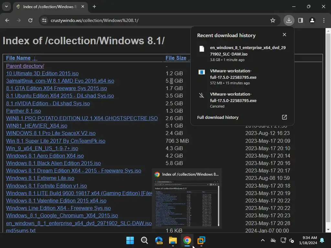The image size is (331, 248).
Task: Open network status tray icon
Action: click(x=283, y=240)
